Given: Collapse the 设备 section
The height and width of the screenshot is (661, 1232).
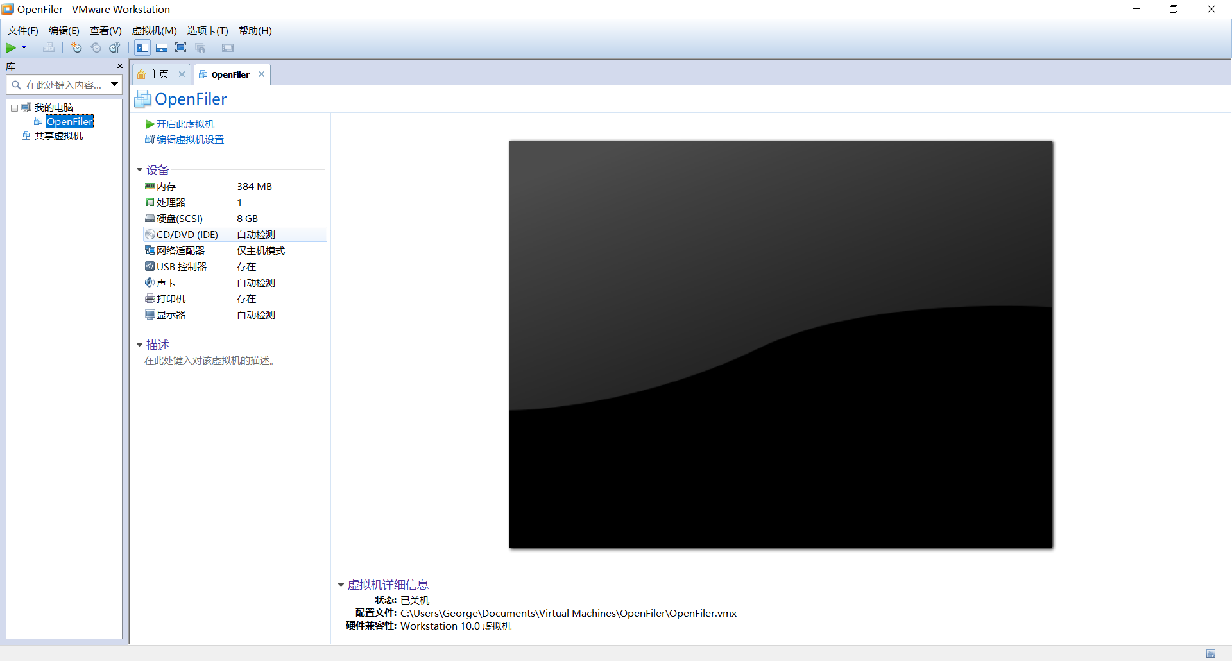Looking at the screenshot, I should [x=139, y=170].
